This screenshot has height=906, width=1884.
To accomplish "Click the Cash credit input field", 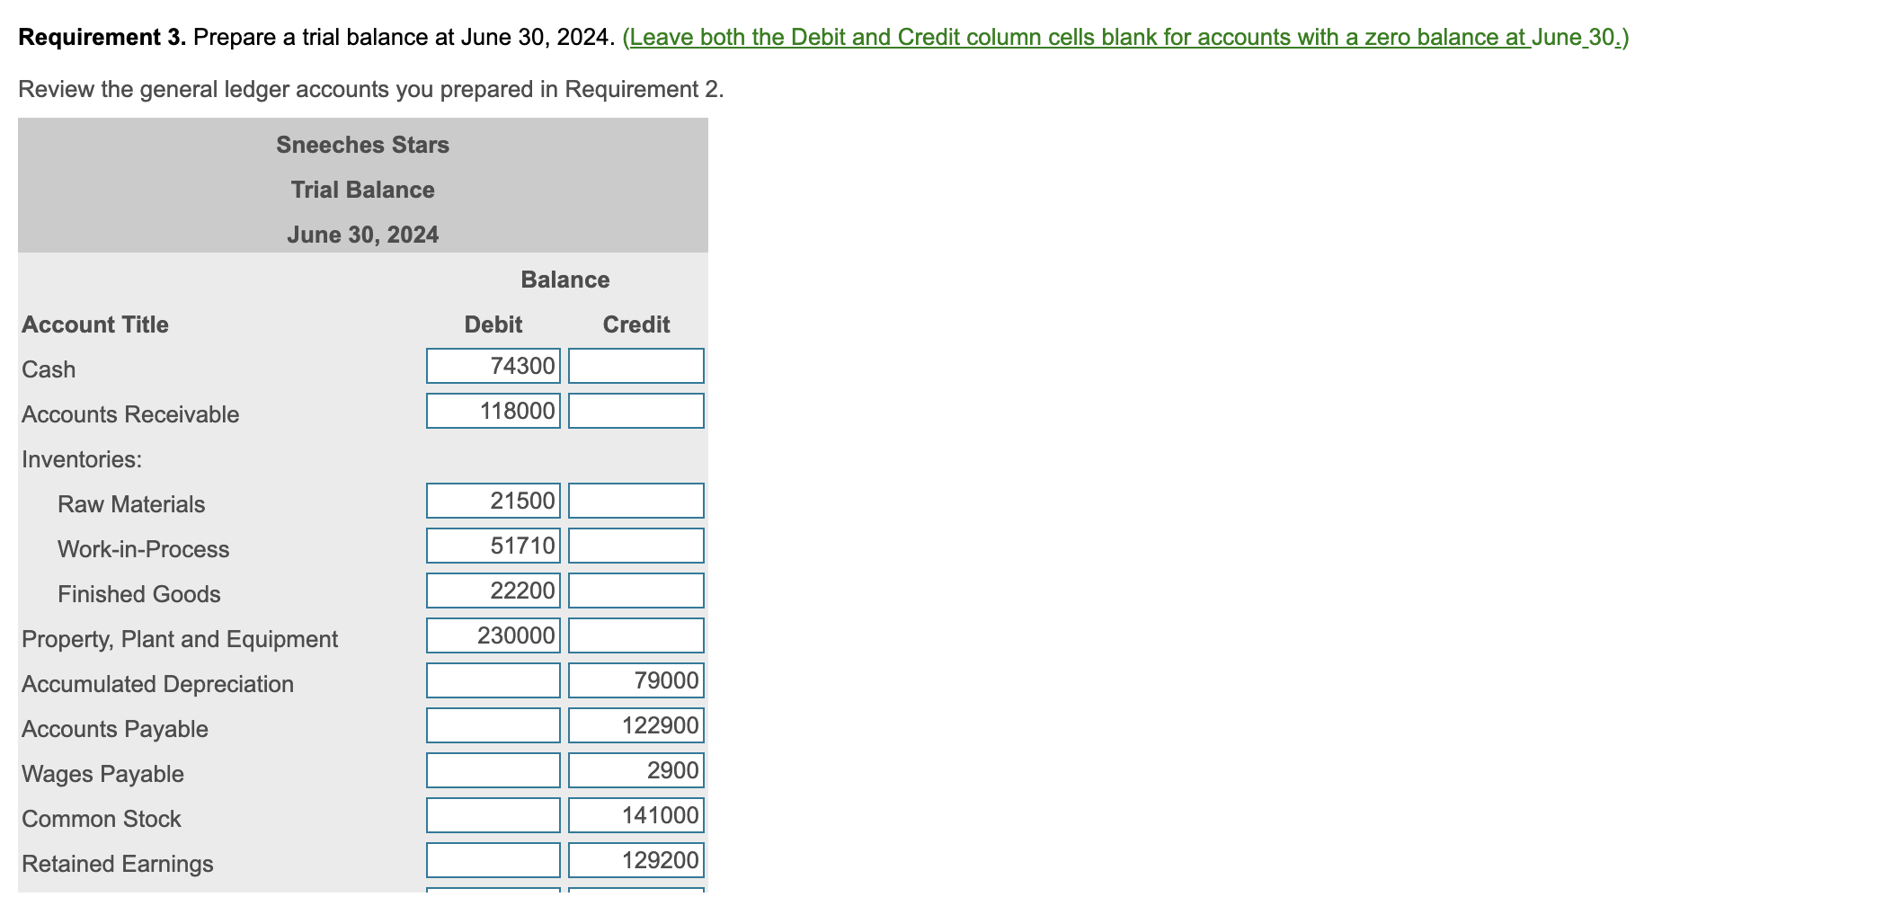I will [x=636, y=366].
